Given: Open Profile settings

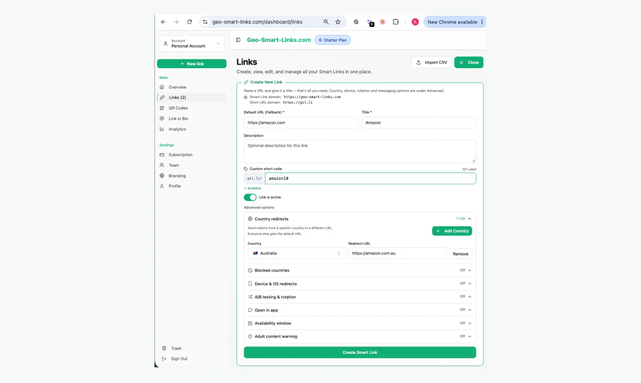Looking at the screenshot, I should pos(192,186).
